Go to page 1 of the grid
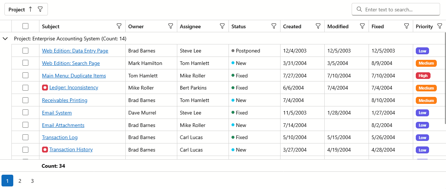 pyautogui.click(x=7, y=181)
